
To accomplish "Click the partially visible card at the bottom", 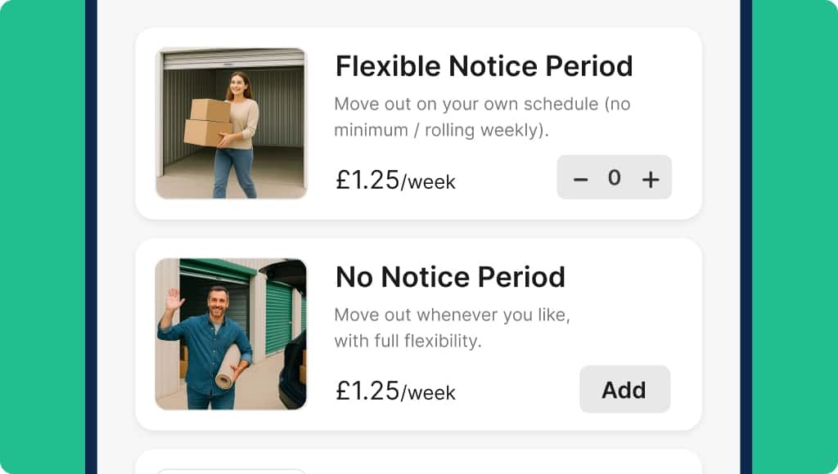I will click(418, 463).
